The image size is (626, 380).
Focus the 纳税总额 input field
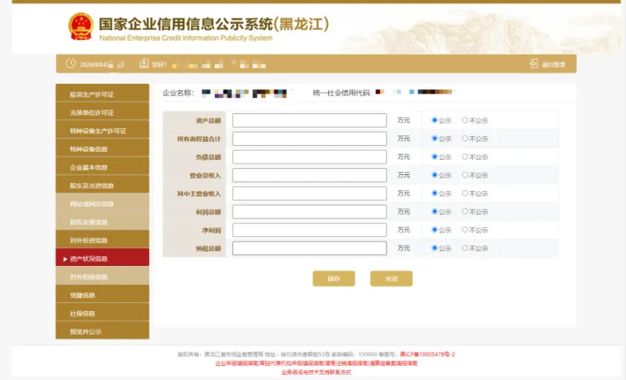[x=310, y=248]
